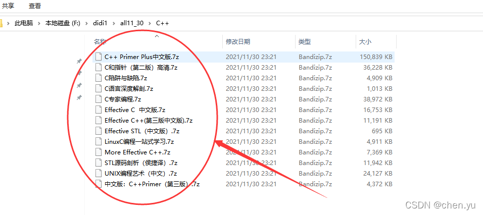Click file icon of Effective STL（中文版）.7z
The height and width of the screenshot is (215, 483).
(99, 131)
